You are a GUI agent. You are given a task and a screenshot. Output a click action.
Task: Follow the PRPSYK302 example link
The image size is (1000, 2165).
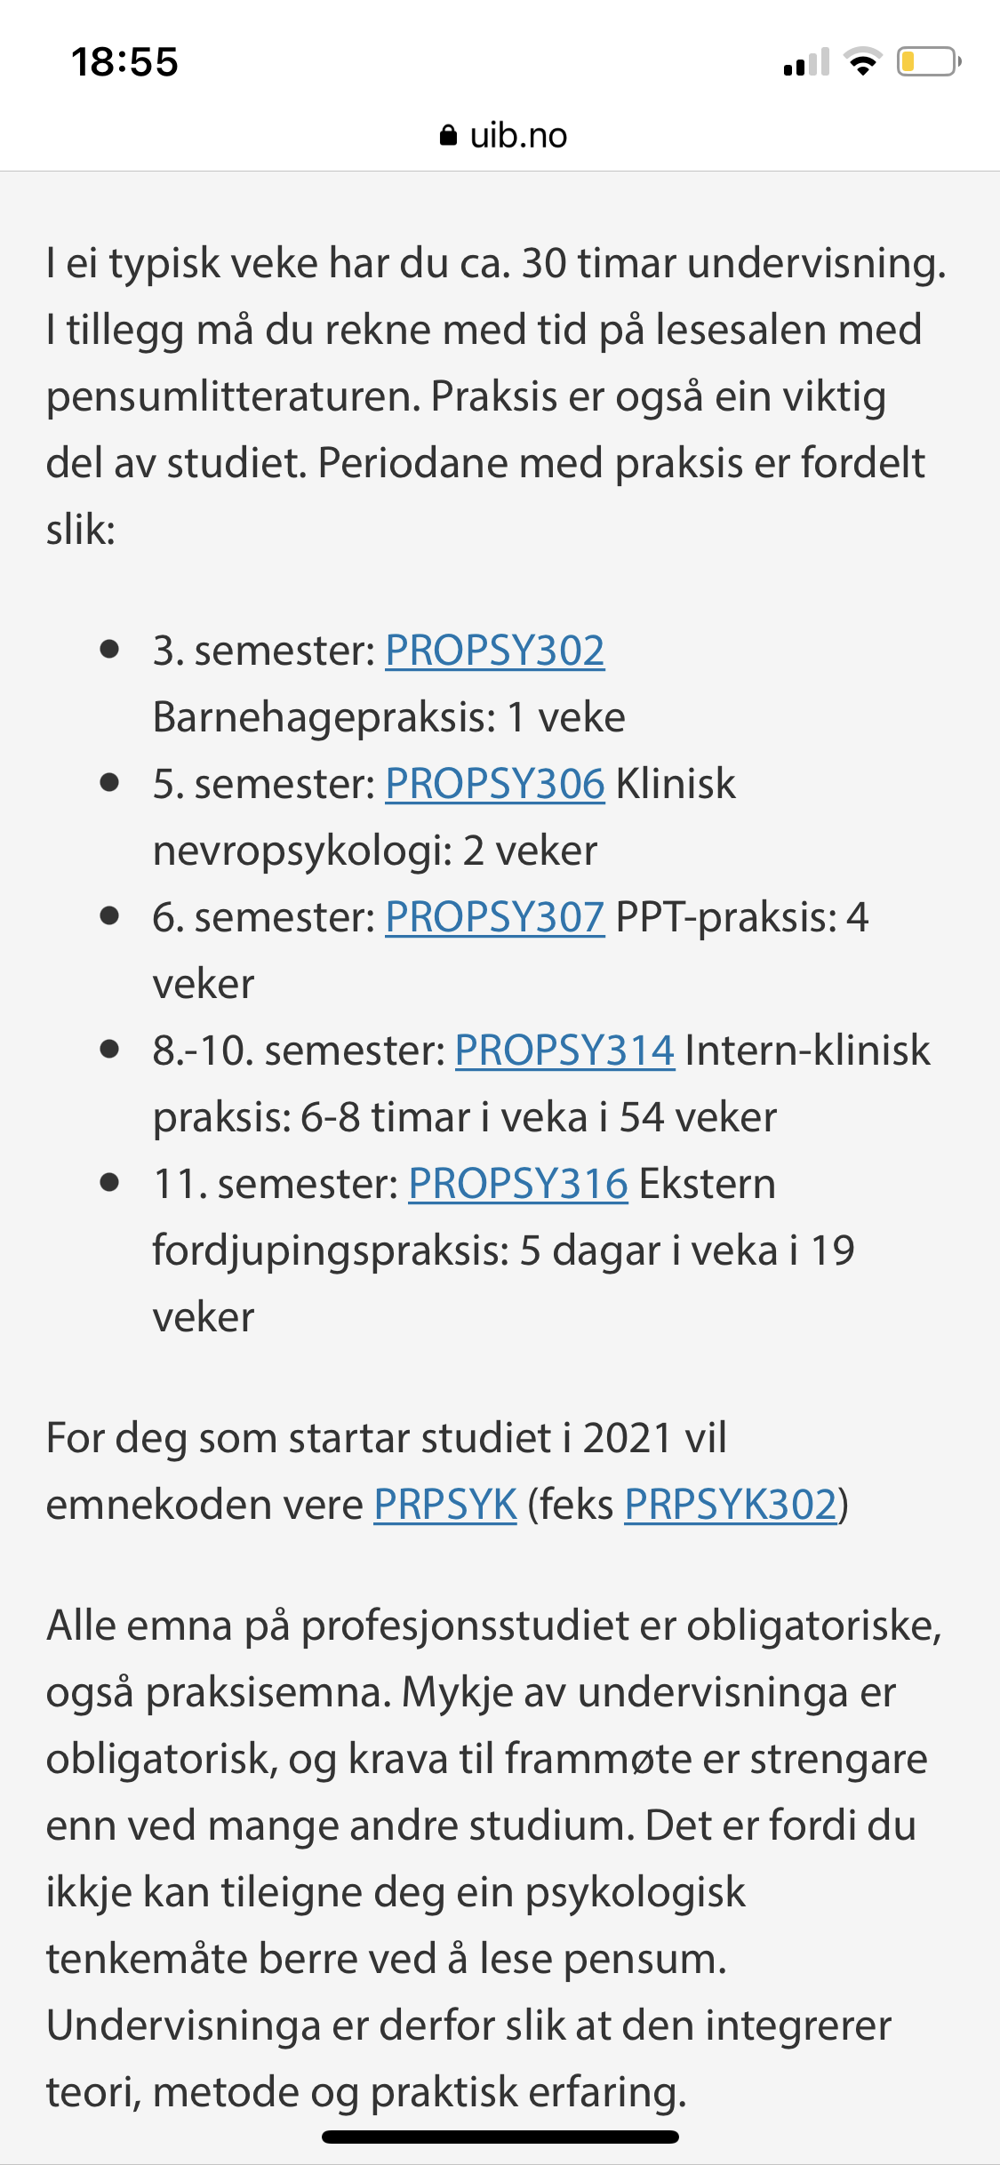pyautogui.click(x=731, y=1505)
